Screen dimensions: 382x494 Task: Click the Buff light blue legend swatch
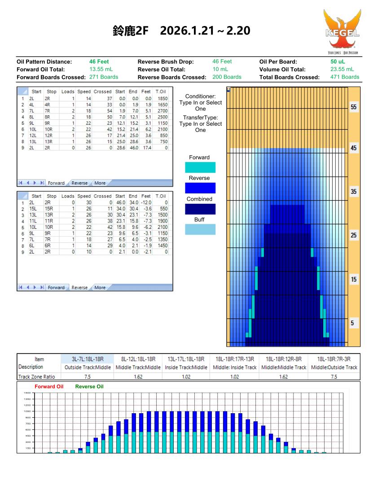[x=200, y=229]
